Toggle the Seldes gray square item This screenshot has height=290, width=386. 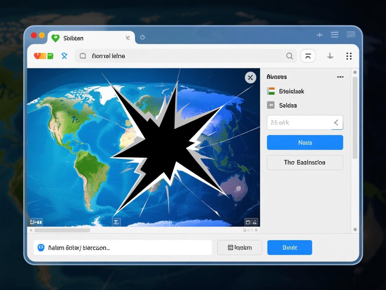click(271, 105)
